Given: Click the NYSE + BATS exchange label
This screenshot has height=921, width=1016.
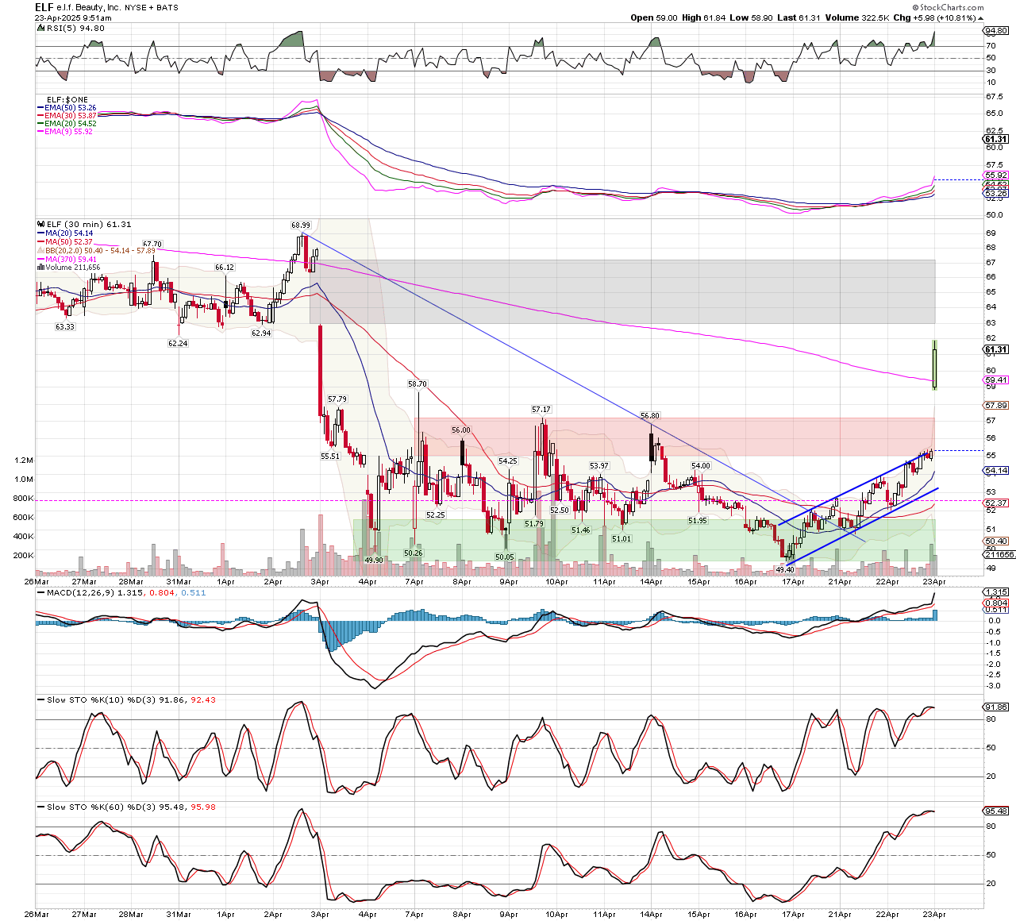Looking at the screenshot, I should click(152, 8).
